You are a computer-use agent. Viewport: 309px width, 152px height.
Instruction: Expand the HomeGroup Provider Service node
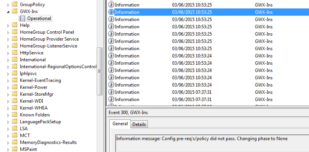pyautogui.click(x=8, y=39)
